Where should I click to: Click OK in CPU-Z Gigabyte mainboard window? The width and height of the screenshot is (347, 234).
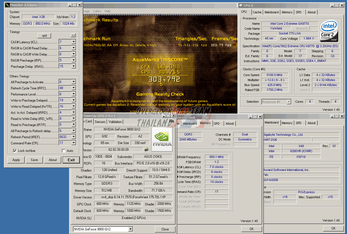333,228
